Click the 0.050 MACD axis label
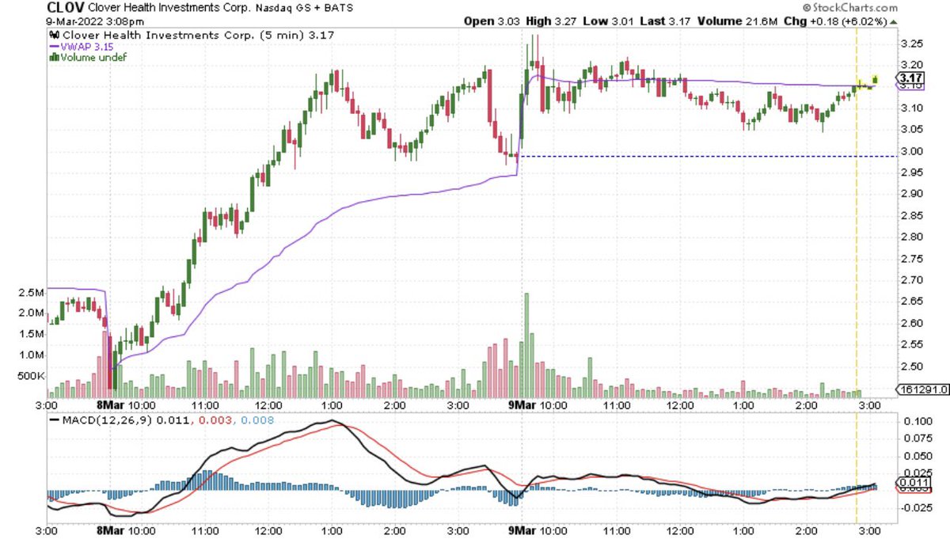 [917, 456]
